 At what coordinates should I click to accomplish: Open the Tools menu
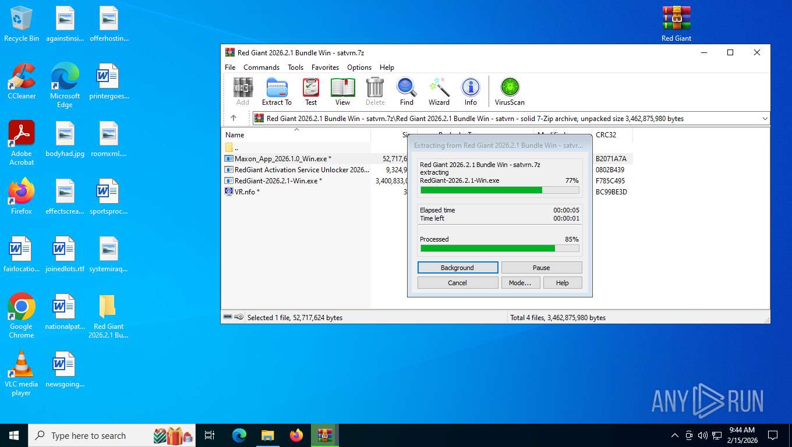[295, 67]
